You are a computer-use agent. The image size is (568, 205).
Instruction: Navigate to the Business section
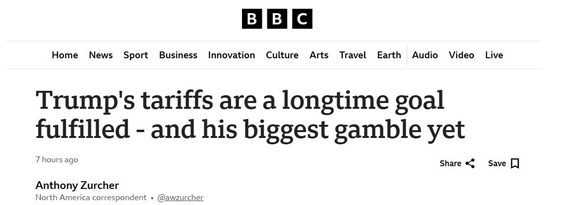pos(178,55)
